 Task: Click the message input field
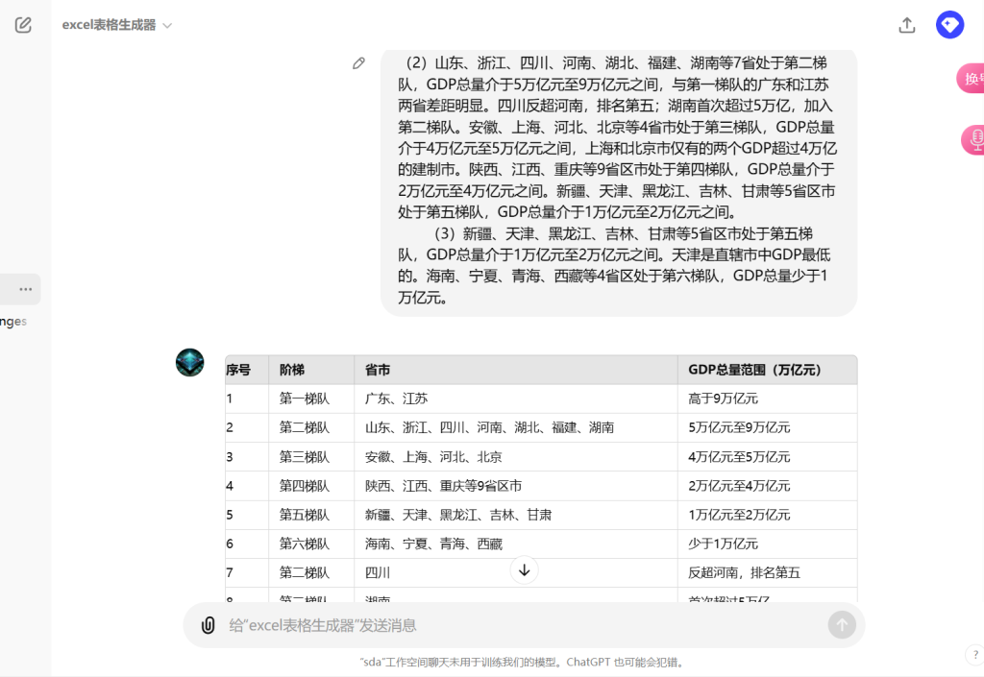[480, 624]
